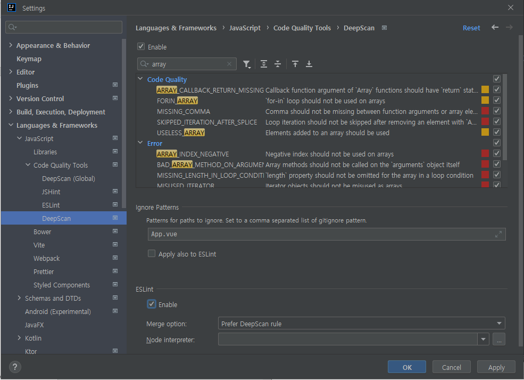Expand the Editor settings node

tap(11, 72)
